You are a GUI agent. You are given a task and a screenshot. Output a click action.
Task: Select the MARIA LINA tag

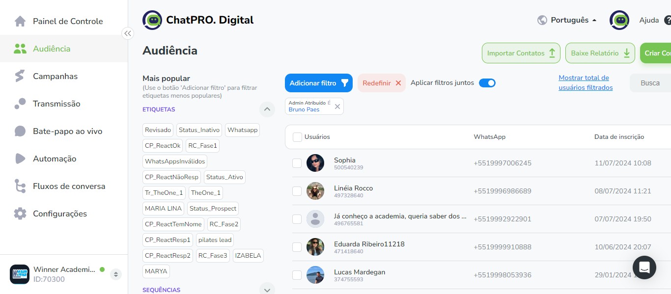tap(163, 208)
